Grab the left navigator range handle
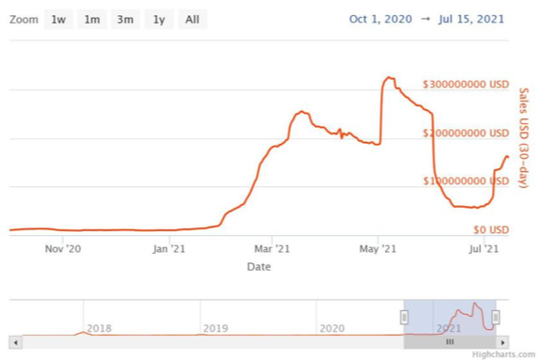This screenshot has height=360, width=543. pyautogui.click(x=404, y=317)
